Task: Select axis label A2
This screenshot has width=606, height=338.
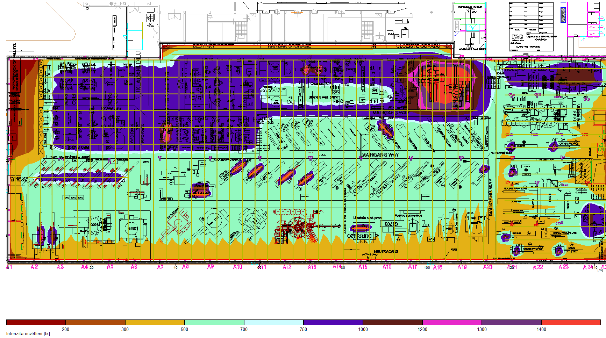Action: (x=34, y=267)
